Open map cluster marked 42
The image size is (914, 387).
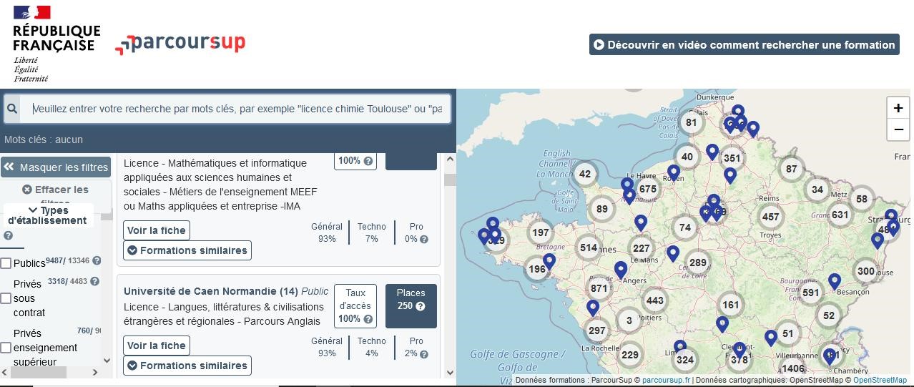[x=585, y=174]
